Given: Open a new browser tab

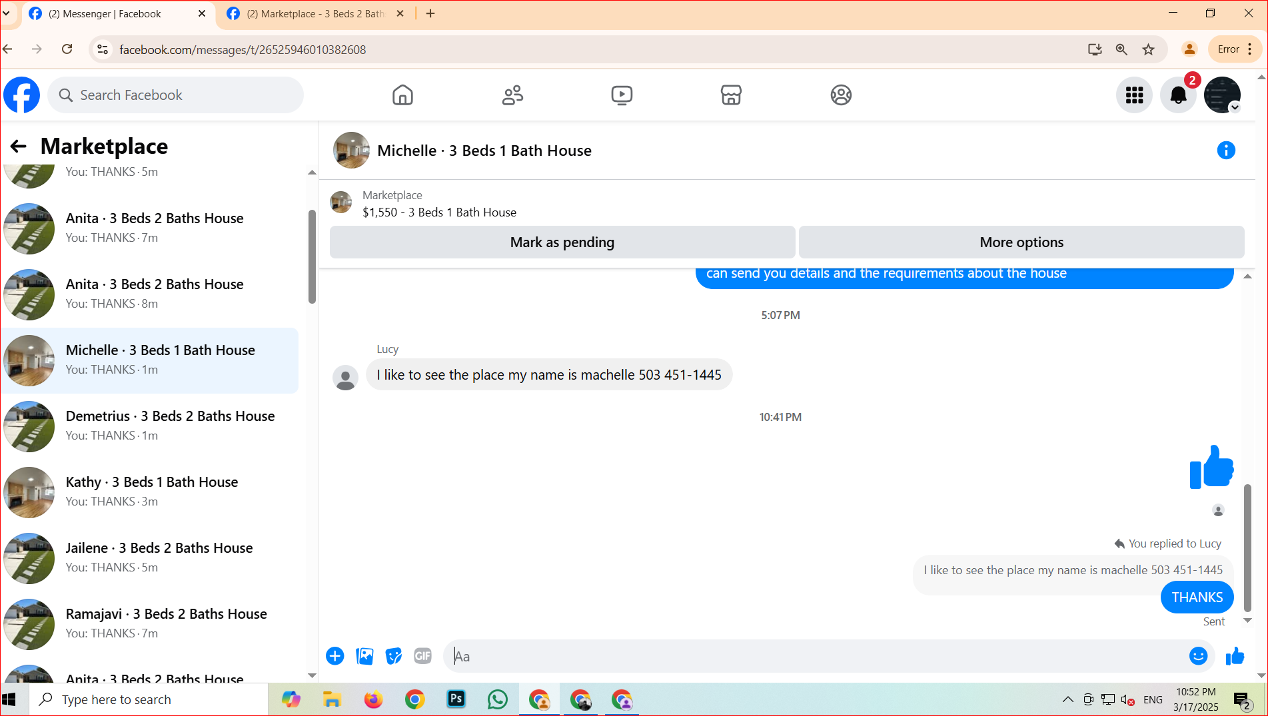Looking at the screenshot, I should (430, 13).
